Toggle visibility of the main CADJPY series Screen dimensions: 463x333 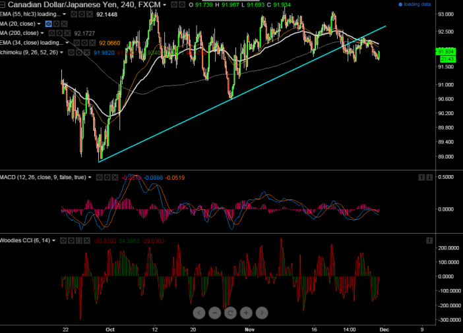tap(174, 5)
